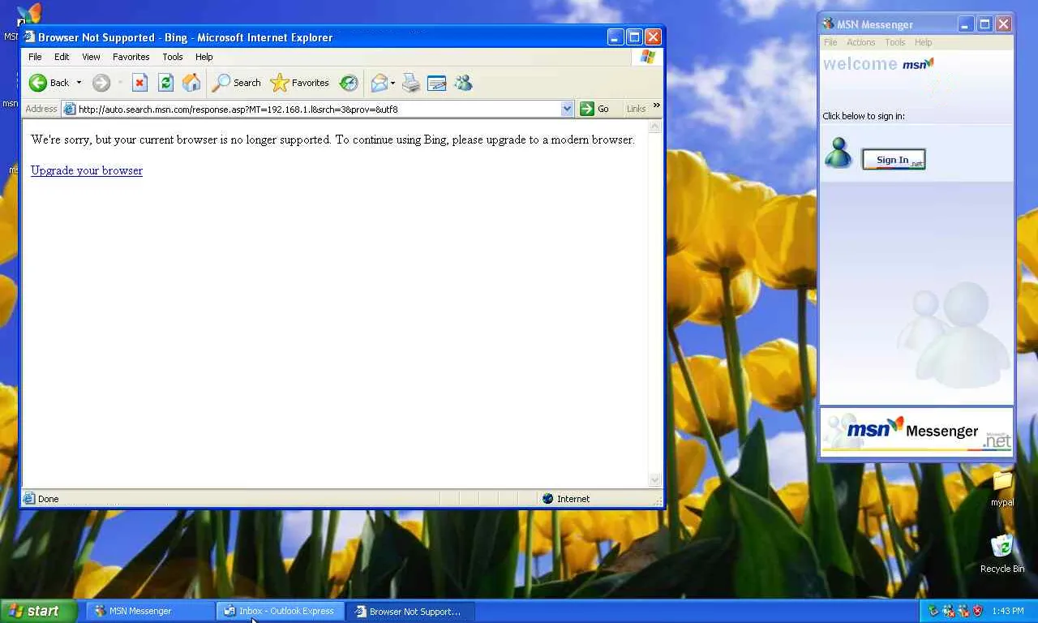Image resolution: width=1038 pixels, height=623 pixels.
Task: Click "Click below to sign in:" text
Action: tap(864, 116)
